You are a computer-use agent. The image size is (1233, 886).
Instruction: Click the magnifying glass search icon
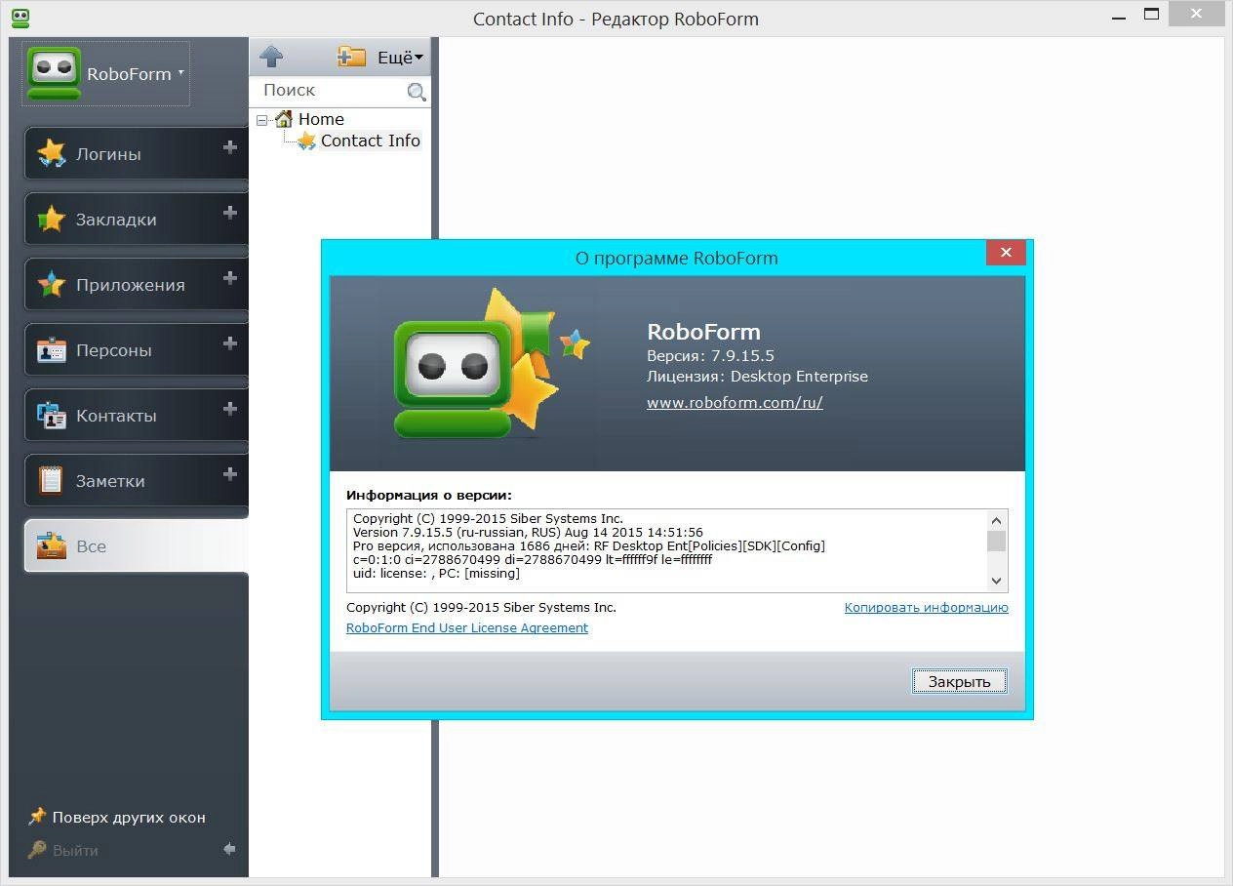(x=417, y=92)
